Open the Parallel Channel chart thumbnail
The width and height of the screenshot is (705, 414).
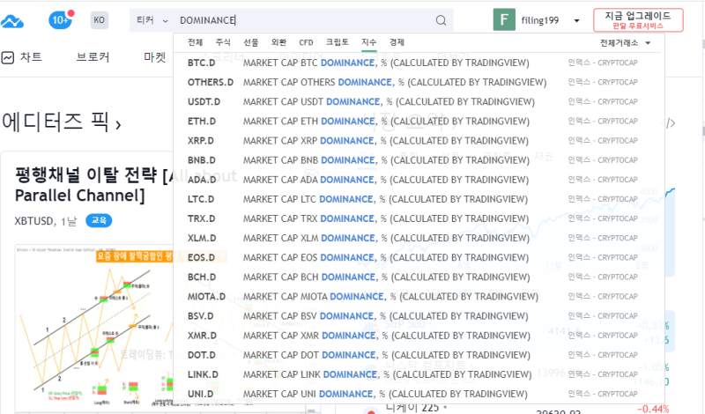(x=94, y=328)
